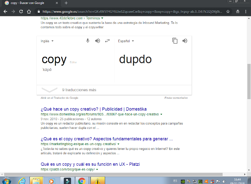The width and height of the screenshot is (251, 184).
Task: Listen to the Spanish translation audio
Action: tap(185, 41)
